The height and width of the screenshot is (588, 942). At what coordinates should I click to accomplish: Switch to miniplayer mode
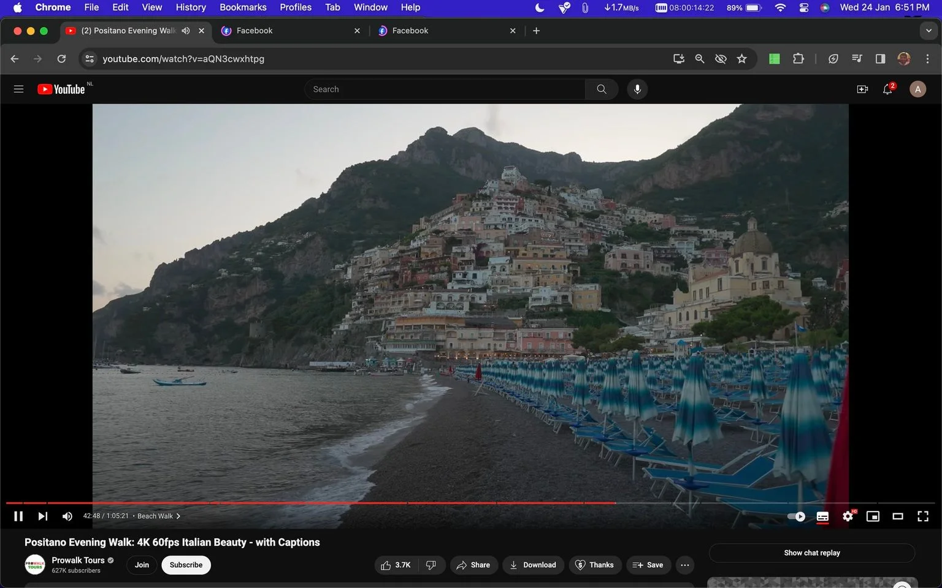click(873, 516)
